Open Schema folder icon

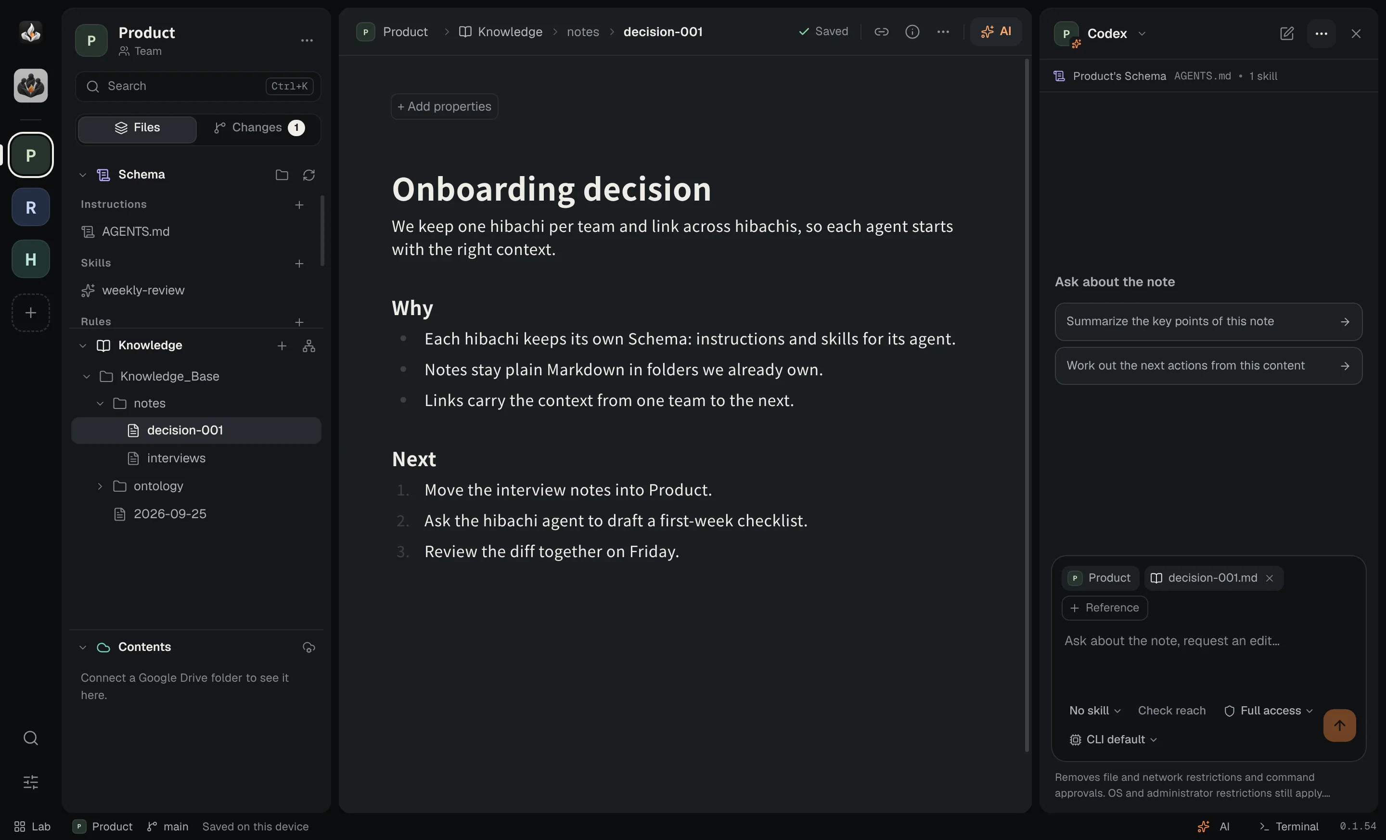coord(282,175)
